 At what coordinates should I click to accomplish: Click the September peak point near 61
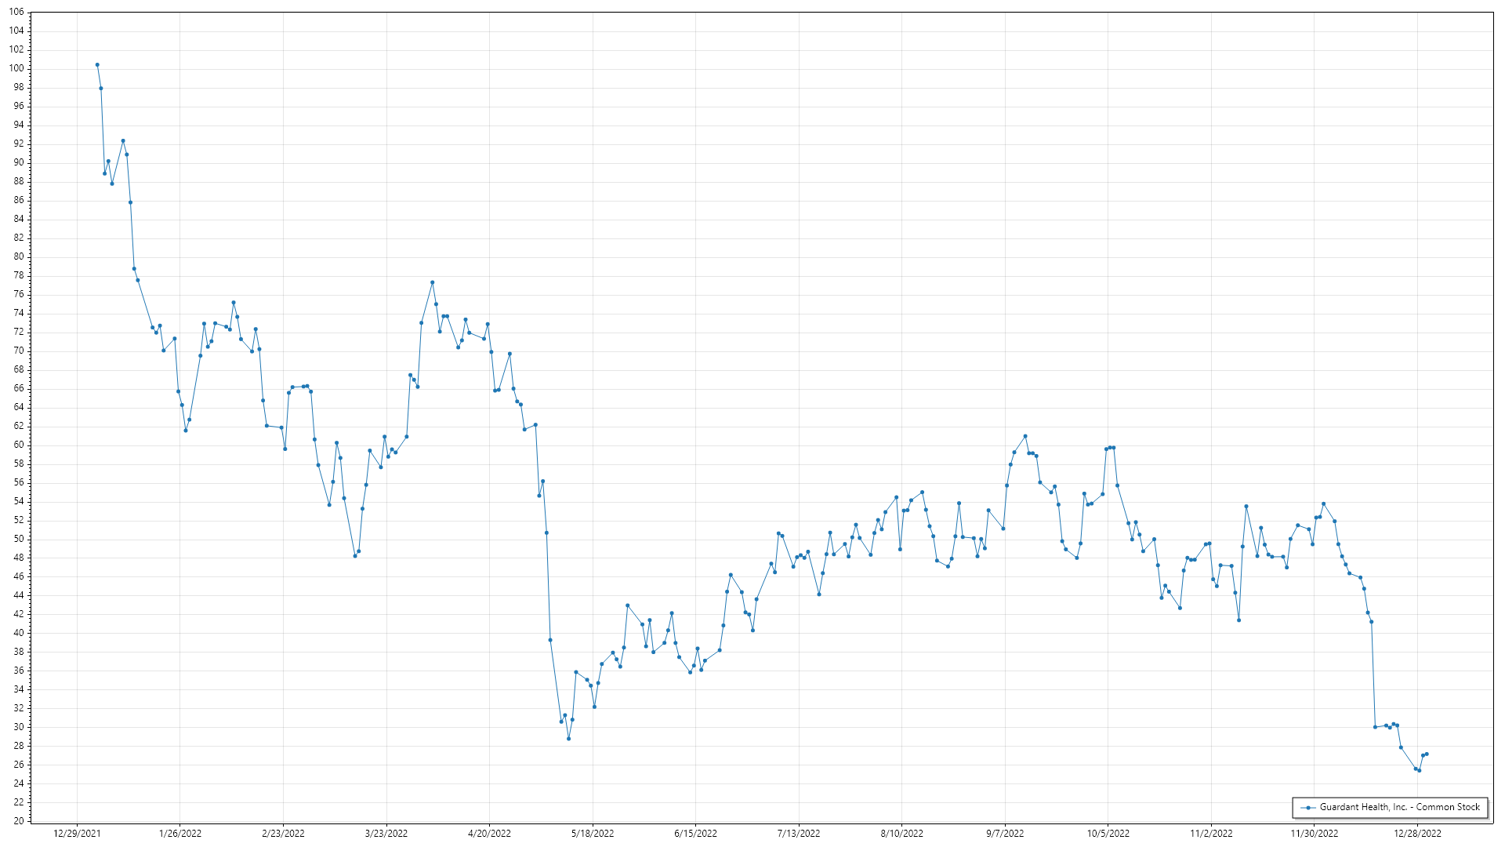point(1025,437)
